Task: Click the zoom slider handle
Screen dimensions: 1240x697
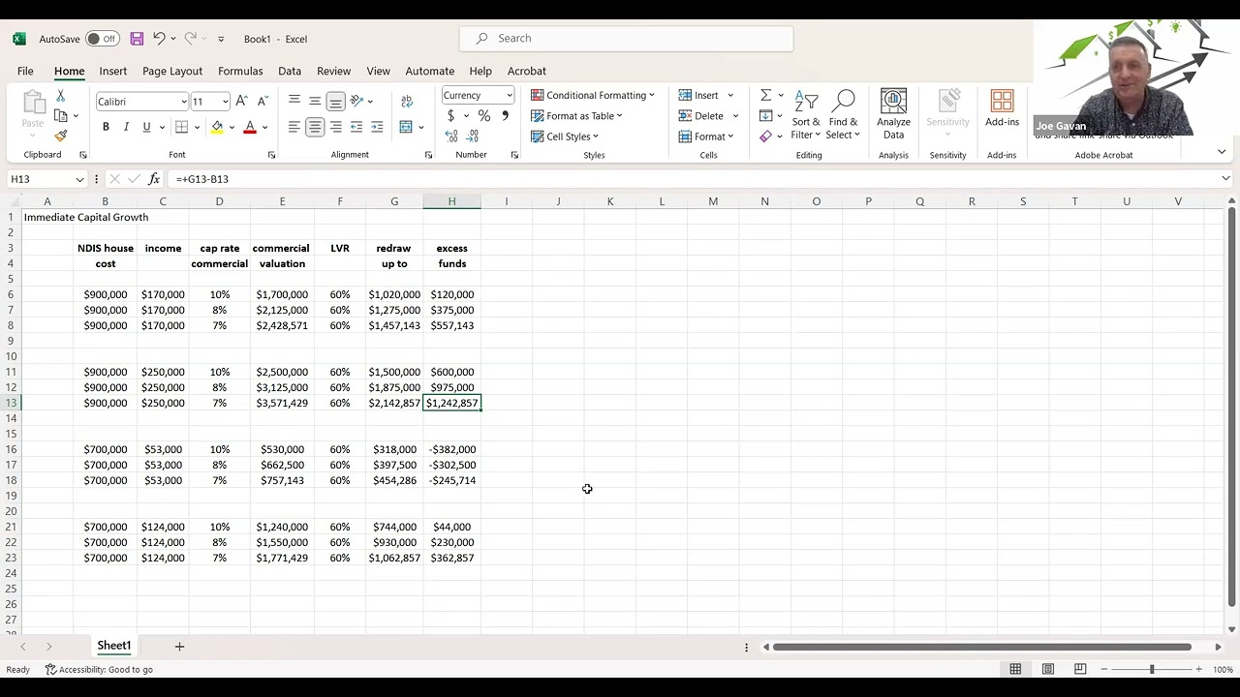Action: tap(1152, 669)
